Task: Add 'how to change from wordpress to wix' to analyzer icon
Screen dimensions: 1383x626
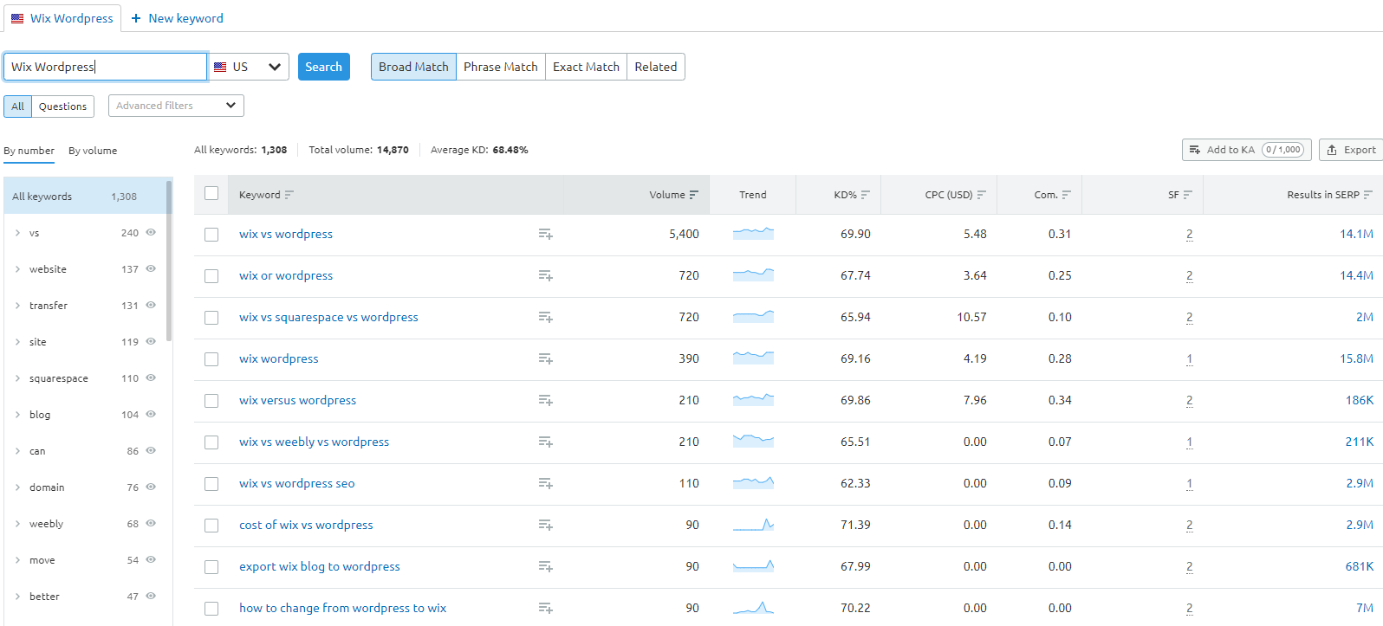Action: click(x=545, y=608)
